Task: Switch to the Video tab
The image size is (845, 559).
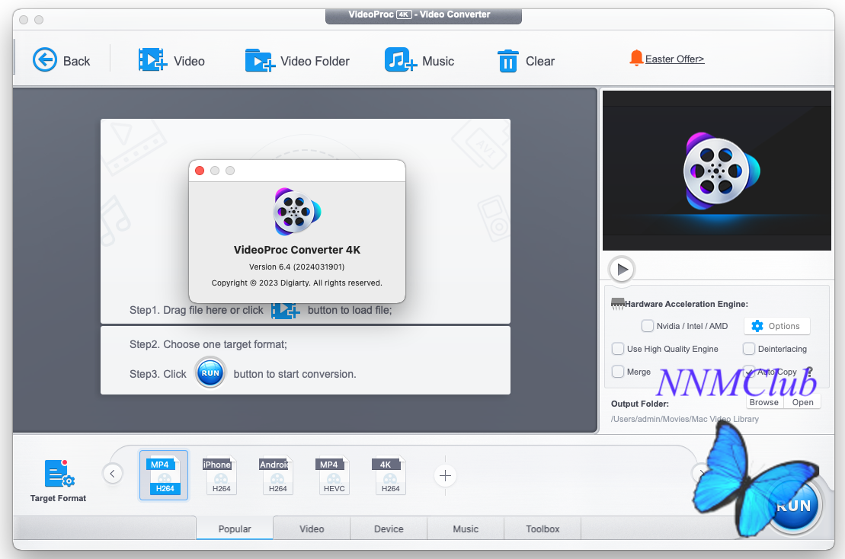Action: coord(312,529)
